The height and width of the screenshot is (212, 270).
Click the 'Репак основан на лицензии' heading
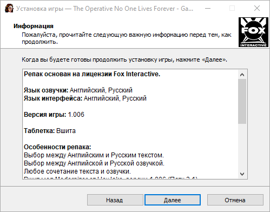92,74
